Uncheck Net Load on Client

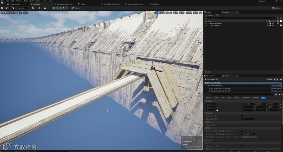pos(242,125)
